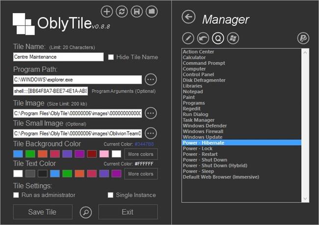
Task: Click the undo arrow icon in Manager
Action: click(x=203, y=38)
